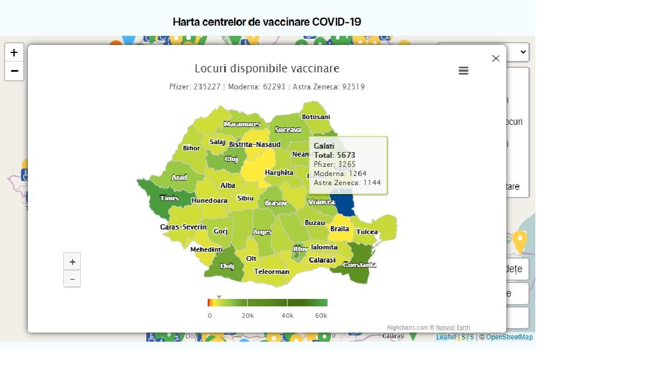Click the chart zoom-out minus inside the popup
The image size is (656, 369).
tap(72, 278)
